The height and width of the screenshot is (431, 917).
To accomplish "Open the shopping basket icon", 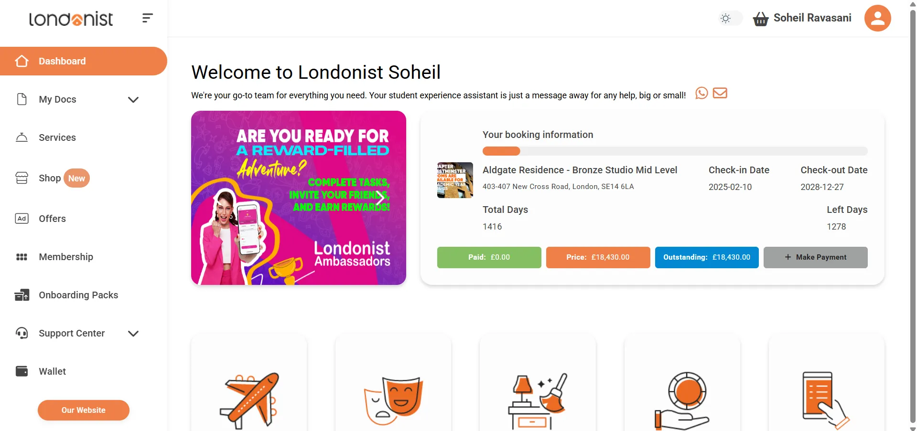I will 760,18.
